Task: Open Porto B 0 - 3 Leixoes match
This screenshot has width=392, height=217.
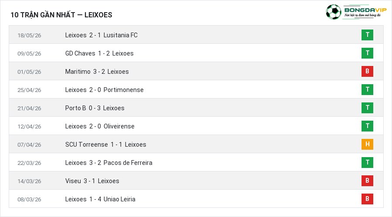Action: coord(95,108)
